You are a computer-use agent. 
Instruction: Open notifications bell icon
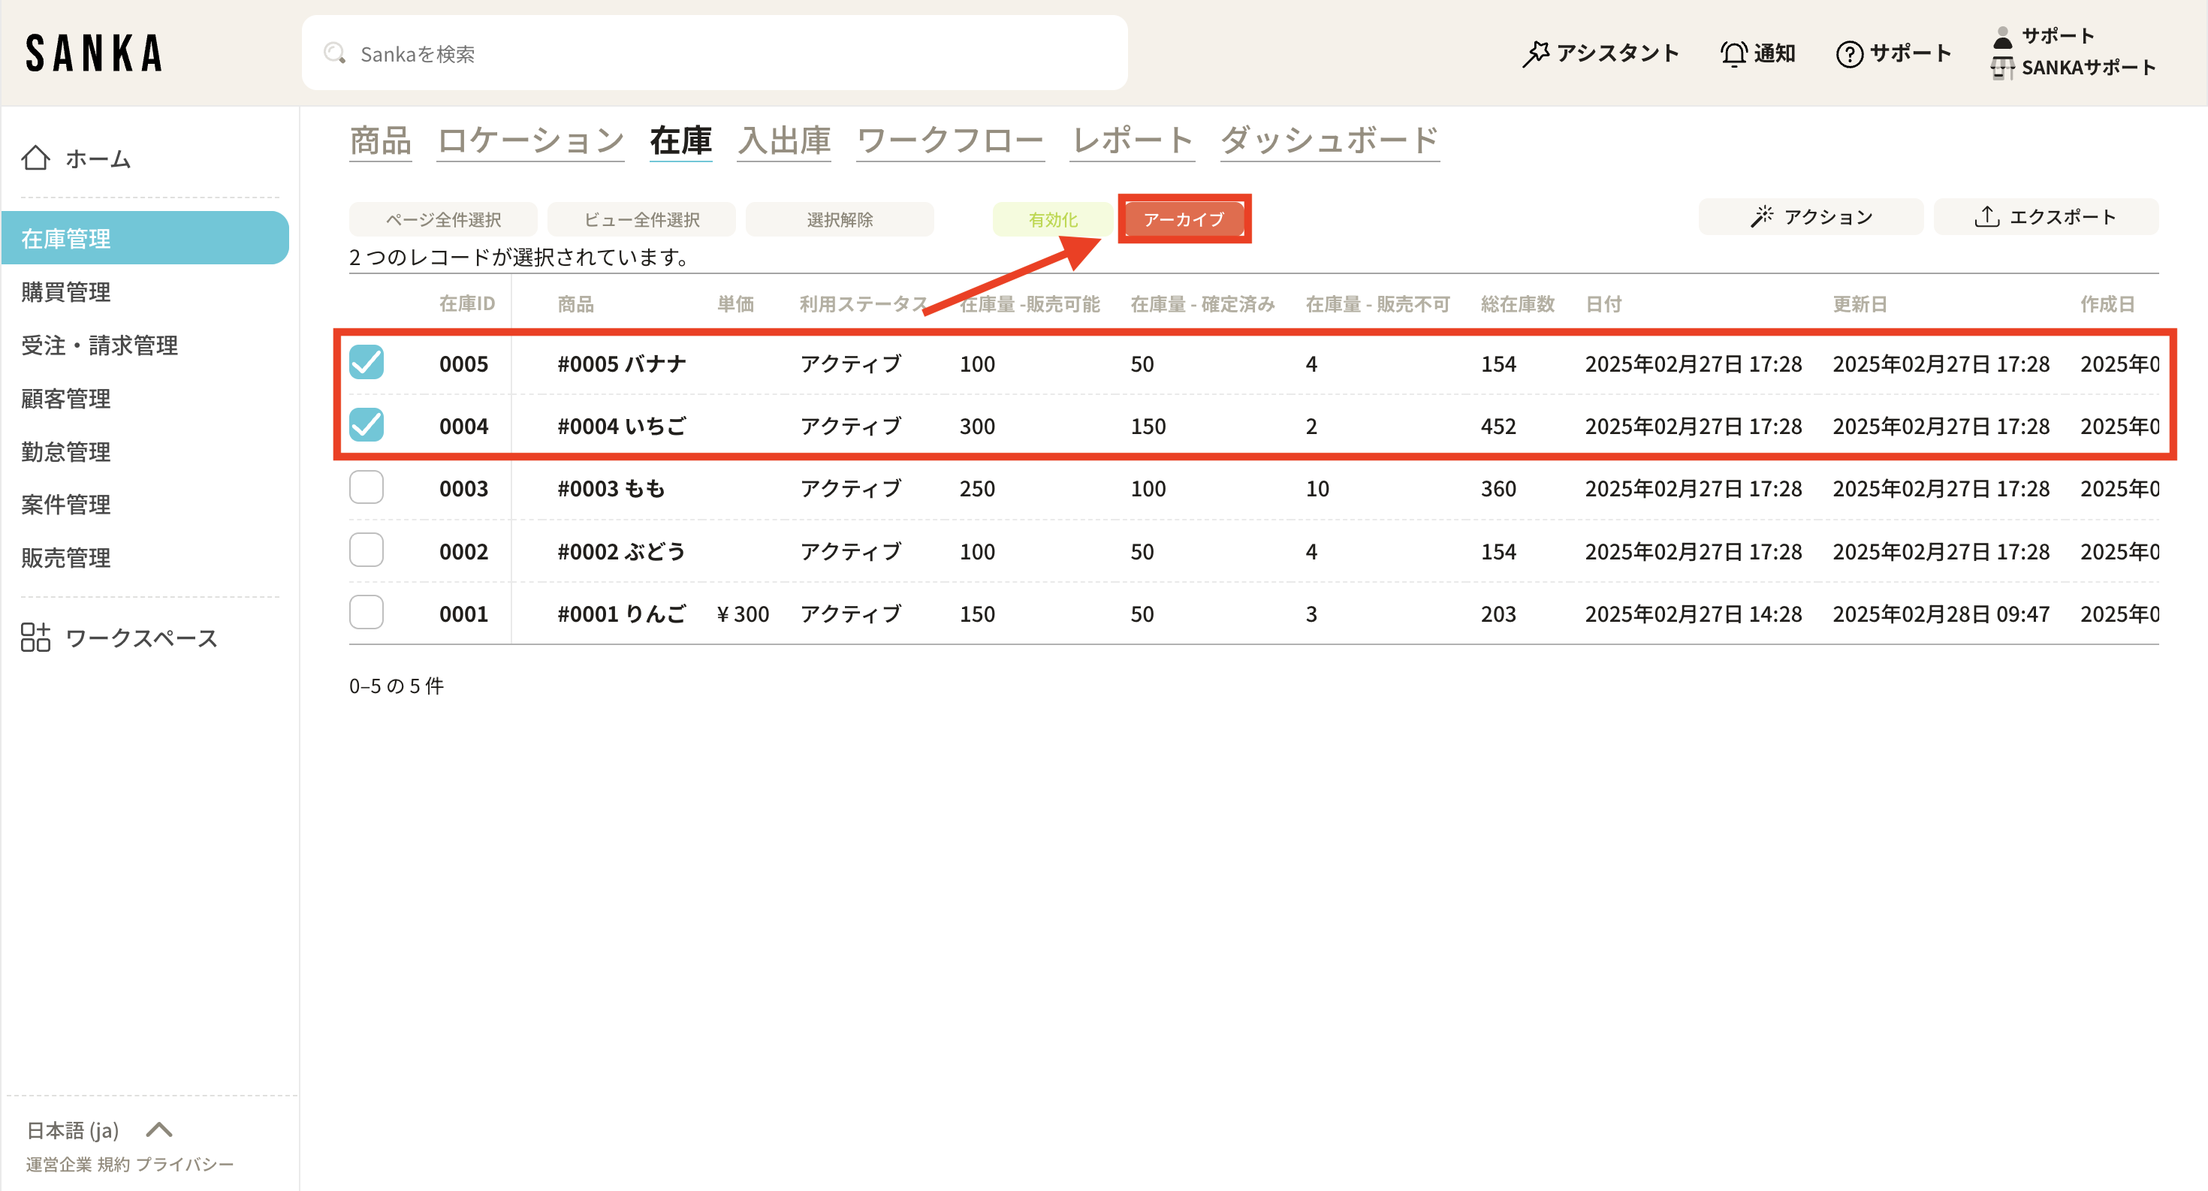point(1733,53)
